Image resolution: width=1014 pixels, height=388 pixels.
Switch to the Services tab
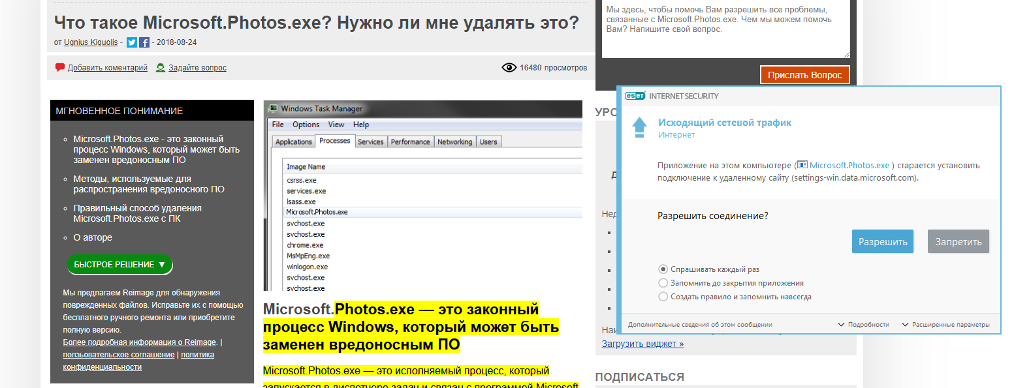tap(371, 142)
